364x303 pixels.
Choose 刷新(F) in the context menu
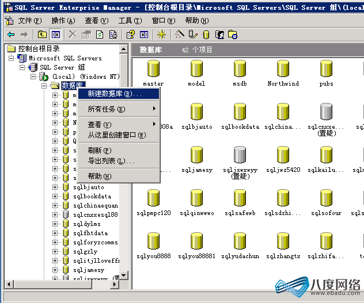pos(119,151)
